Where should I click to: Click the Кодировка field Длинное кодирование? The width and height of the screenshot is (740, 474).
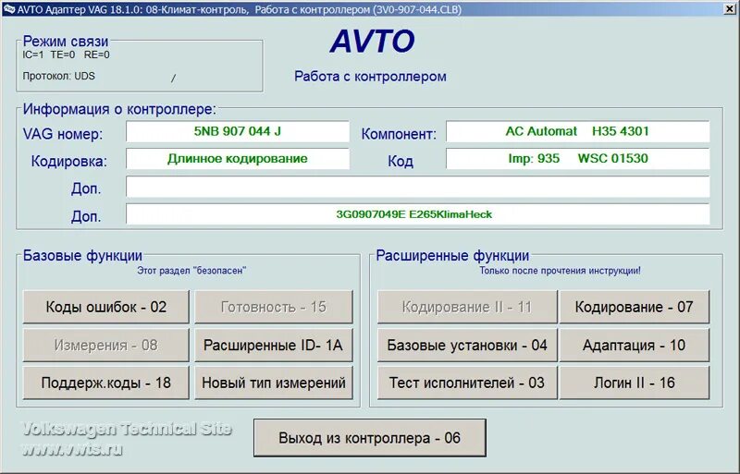[238, 159]
